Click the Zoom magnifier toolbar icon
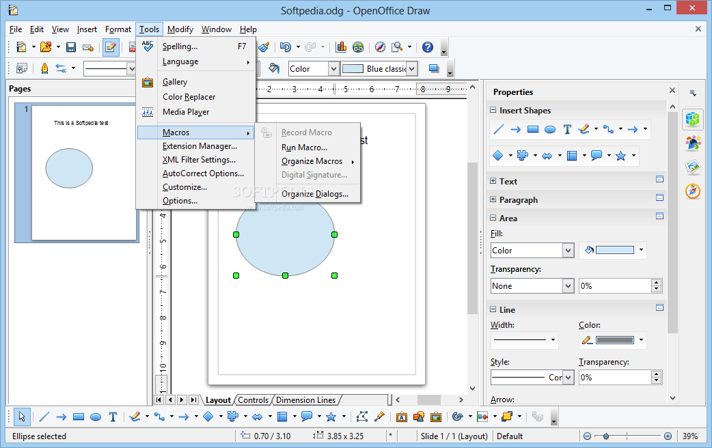This screenshot has height=448, width=712. coord(397,46)
